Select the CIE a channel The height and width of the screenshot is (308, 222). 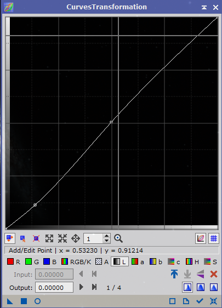coord(138,262)
